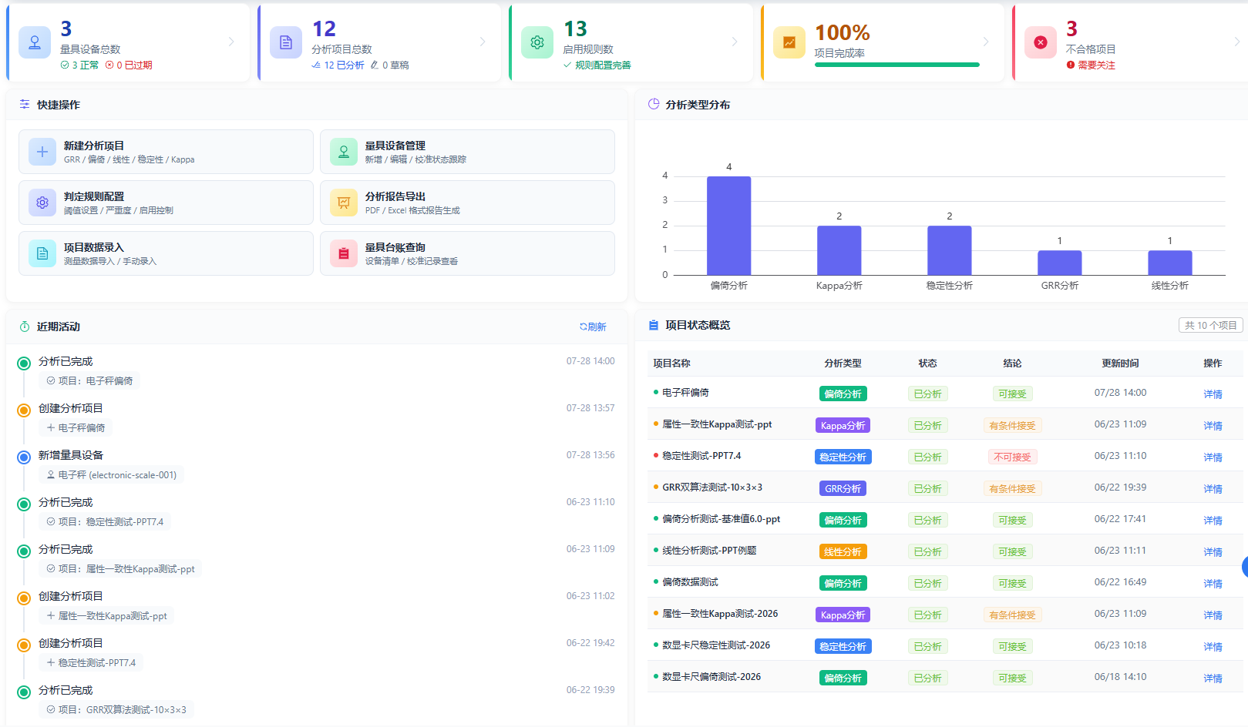This screenshot has width=1248, height=727.
Task: Click the 分析项目总数 document icon
Action: tap(286, 42)
